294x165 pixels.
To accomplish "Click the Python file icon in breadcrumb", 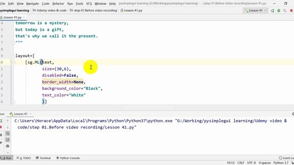I will tap(122, 10).
